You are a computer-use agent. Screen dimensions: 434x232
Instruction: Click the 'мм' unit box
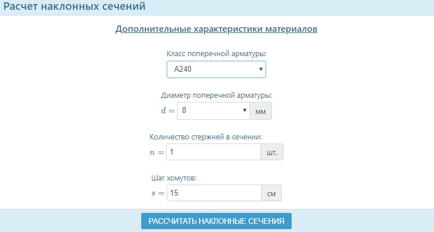260,111
